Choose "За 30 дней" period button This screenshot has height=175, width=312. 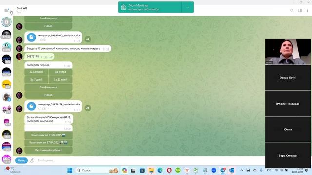(x=60, y=80)
